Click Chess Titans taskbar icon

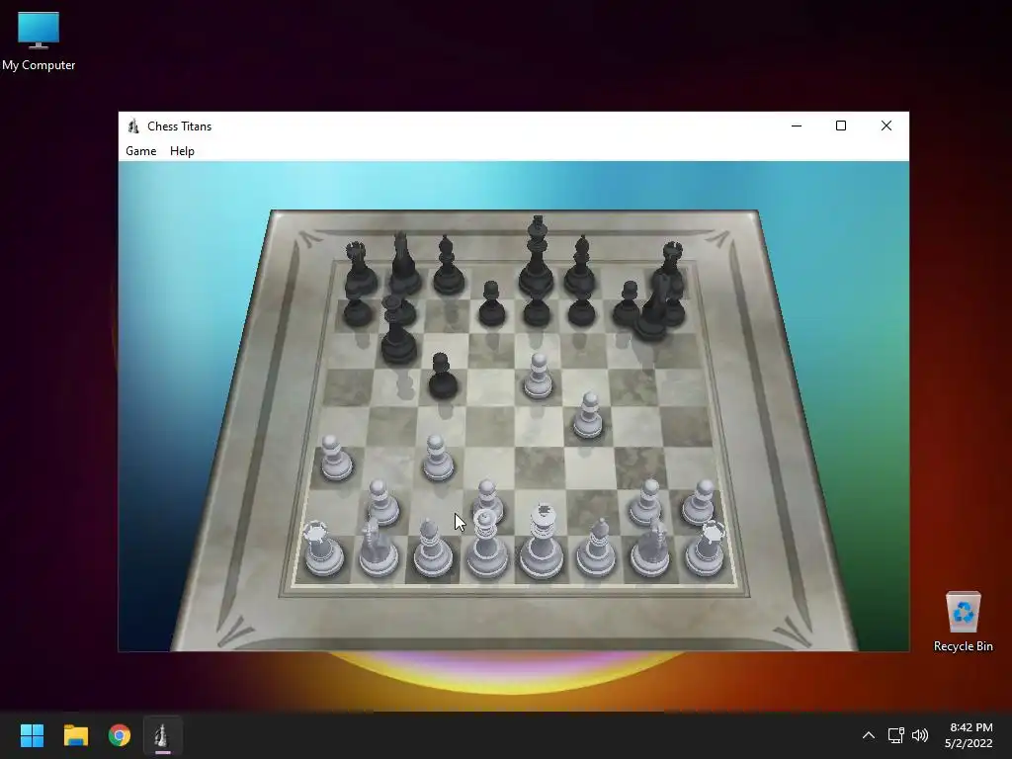coord(163,735)
